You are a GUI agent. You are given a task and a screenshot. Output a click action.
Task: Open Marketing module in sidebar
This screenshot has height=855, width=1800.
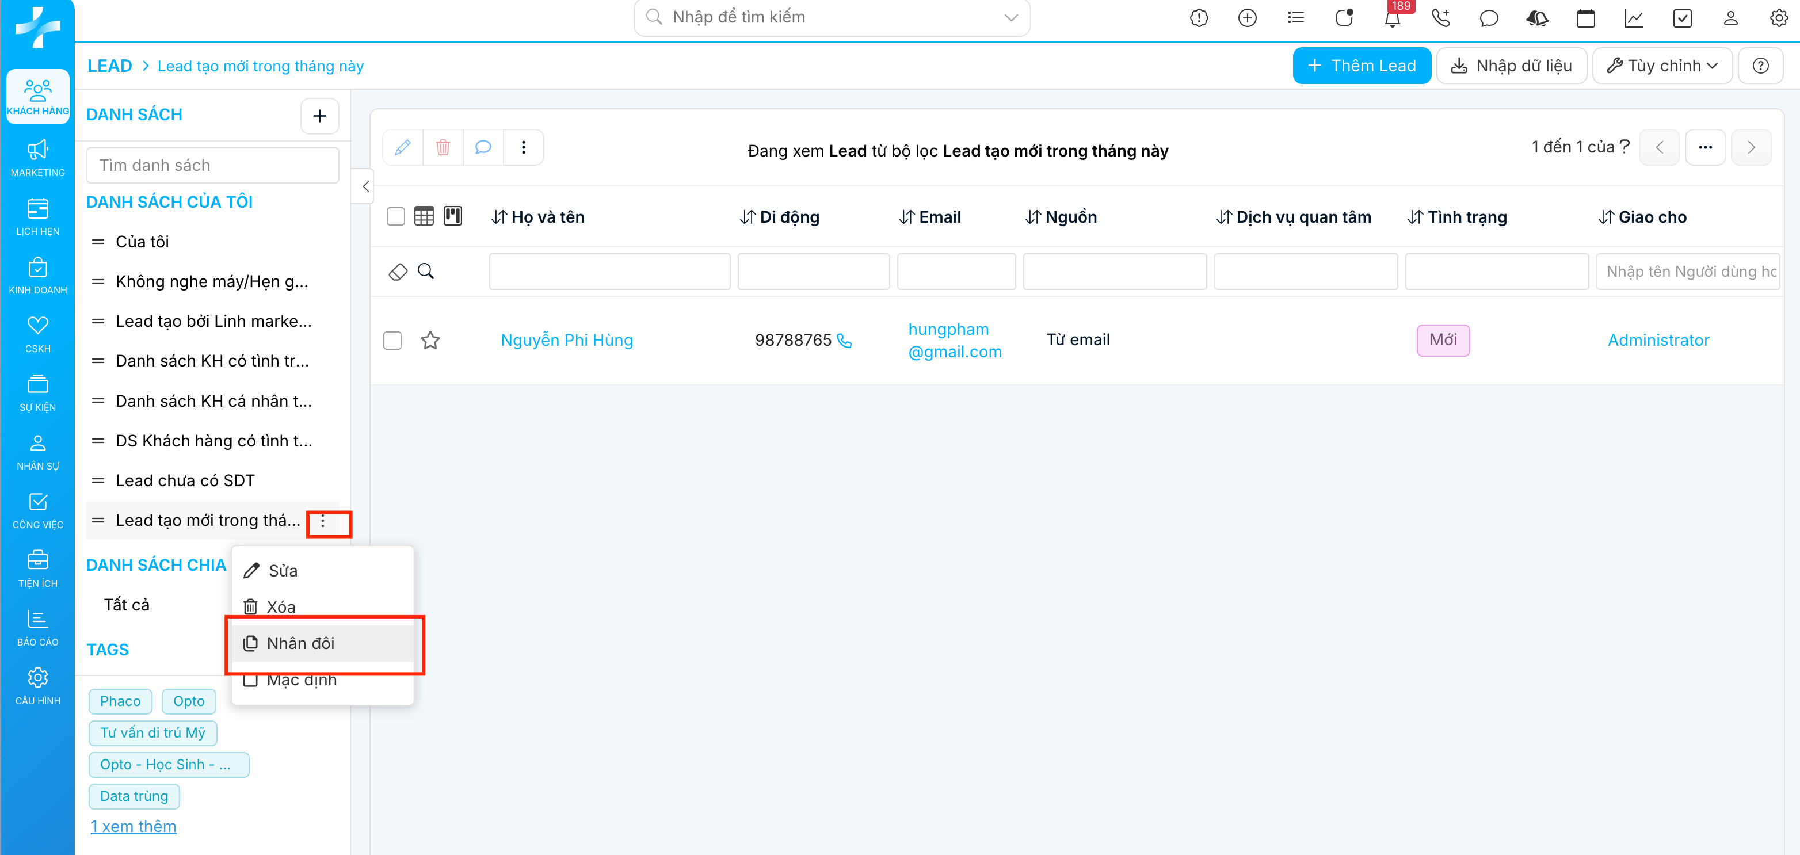point(38,158)
